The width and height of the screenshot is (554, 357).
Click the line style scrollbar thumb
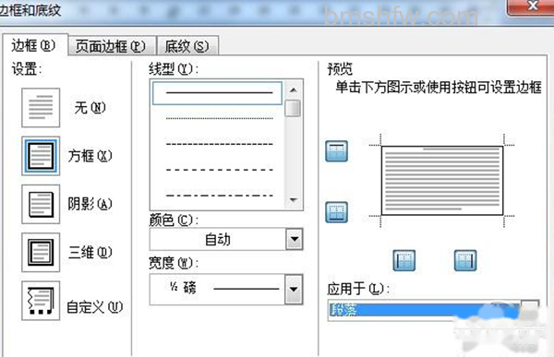(294, 109)
